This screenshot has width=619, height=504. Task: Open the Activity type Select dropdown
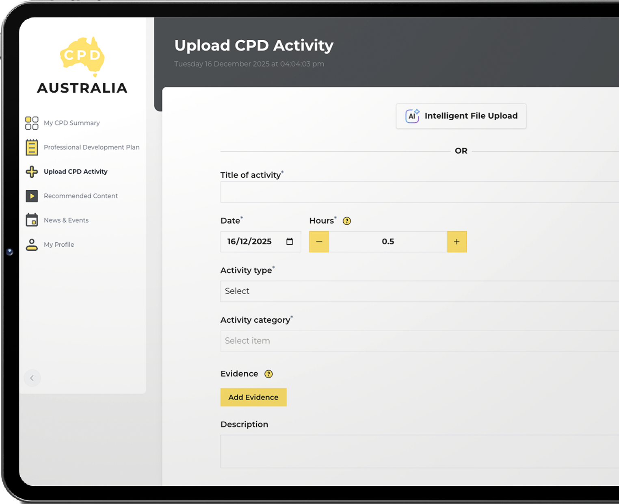(418, 291)
